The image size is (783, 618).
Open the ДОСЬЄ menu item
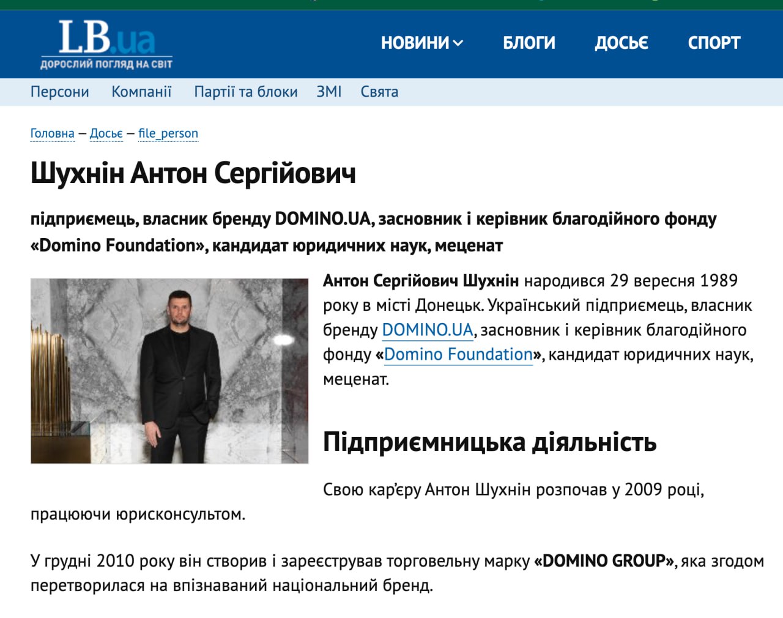click(622, 43)
